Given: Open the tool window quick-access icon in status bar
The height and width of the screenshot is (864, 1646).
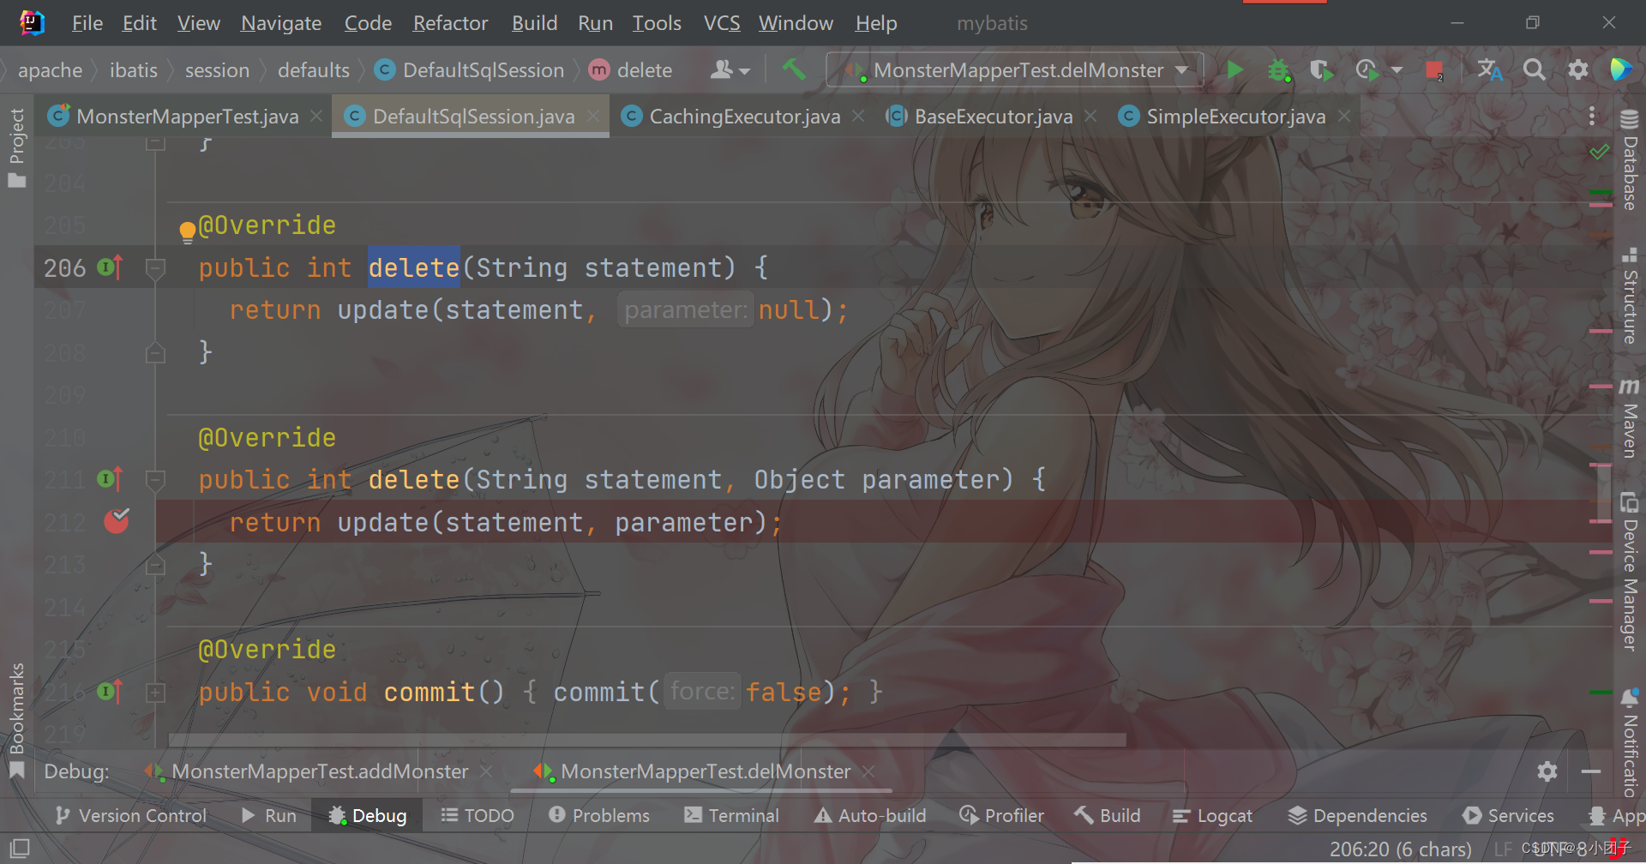Looking at the screenshot, I should 19,849.
